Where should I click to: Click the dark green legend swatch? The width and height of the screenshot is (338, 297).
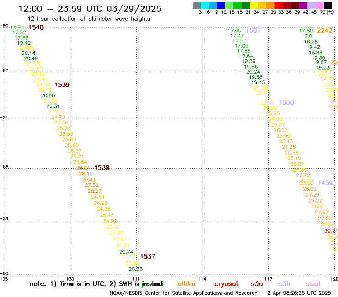click(246, 5)
